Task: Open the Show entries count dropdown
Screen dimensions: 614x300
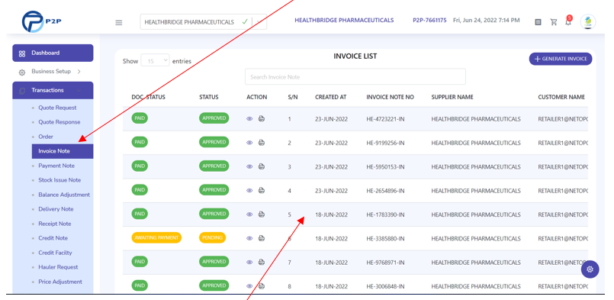Action: 155,61
